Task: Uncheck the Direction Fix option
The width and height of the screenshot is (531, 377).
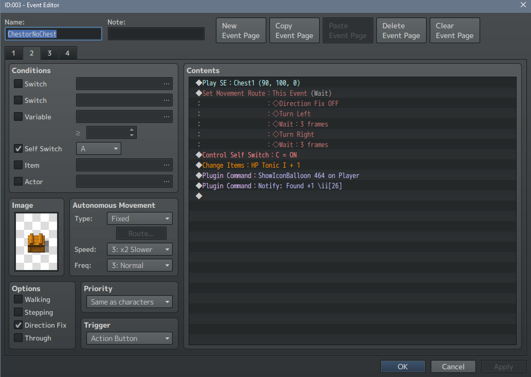Action: [19, 325]
